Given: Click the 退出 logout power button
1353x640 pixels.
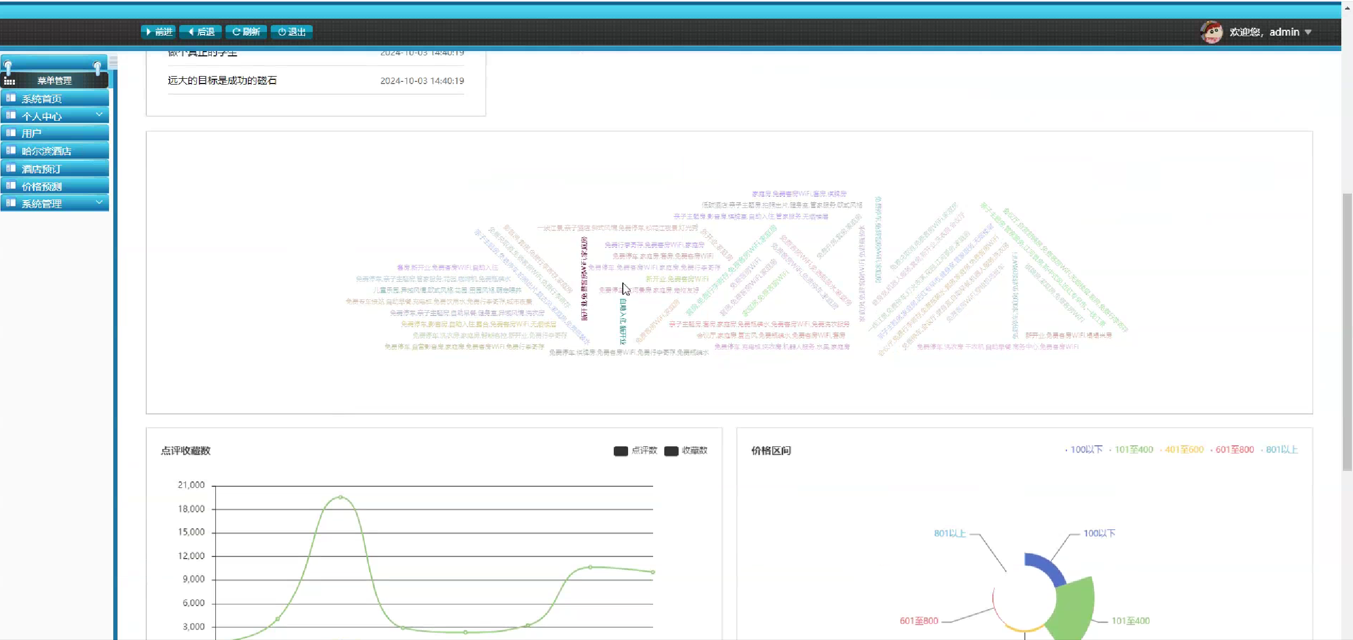Looking at the screenshot, I should point(291,32).
